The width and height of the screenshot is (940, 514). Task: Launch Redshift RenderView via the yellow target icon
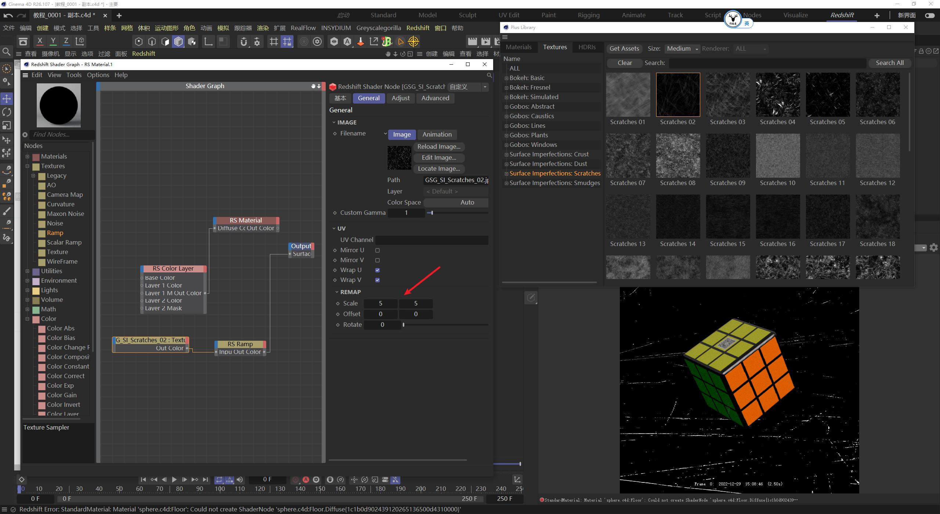coord(413,41)
